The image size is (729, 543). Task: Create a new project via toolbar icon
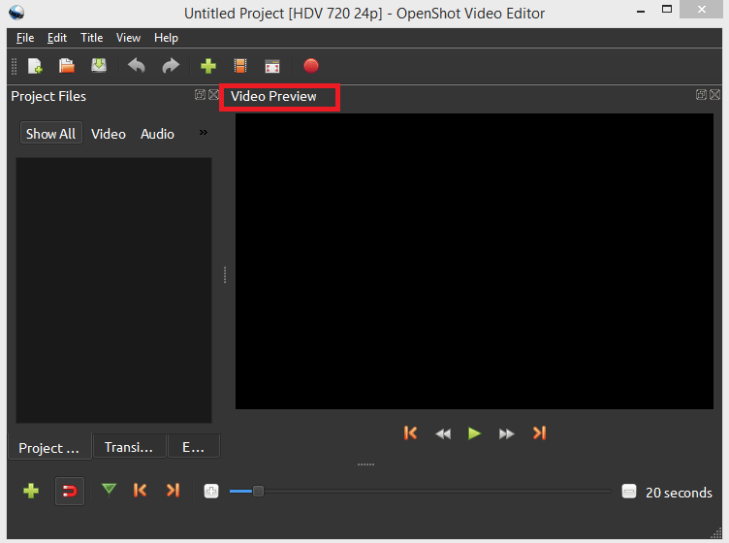[35, 66]
